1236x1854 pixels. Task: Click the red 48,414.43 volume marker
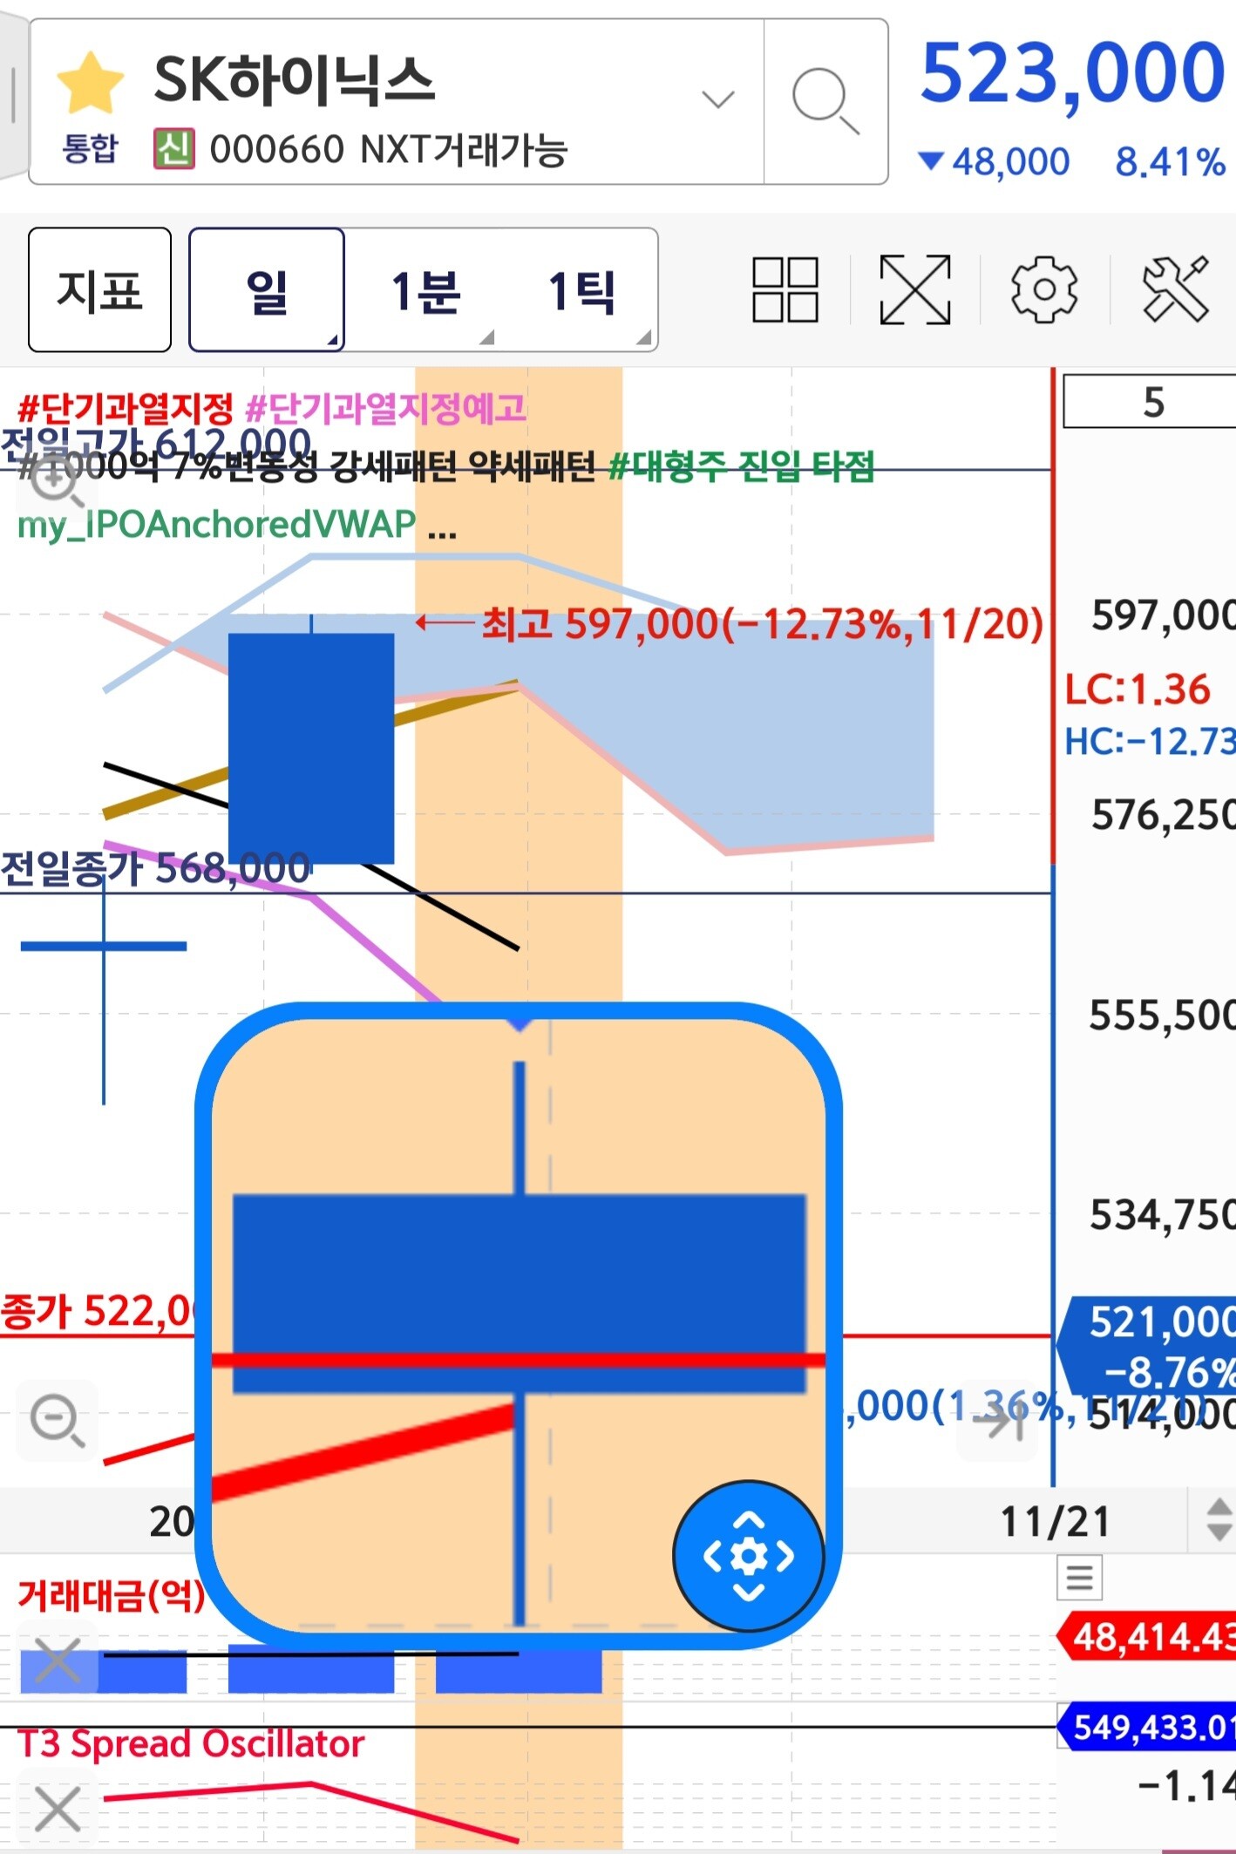1147,1637
